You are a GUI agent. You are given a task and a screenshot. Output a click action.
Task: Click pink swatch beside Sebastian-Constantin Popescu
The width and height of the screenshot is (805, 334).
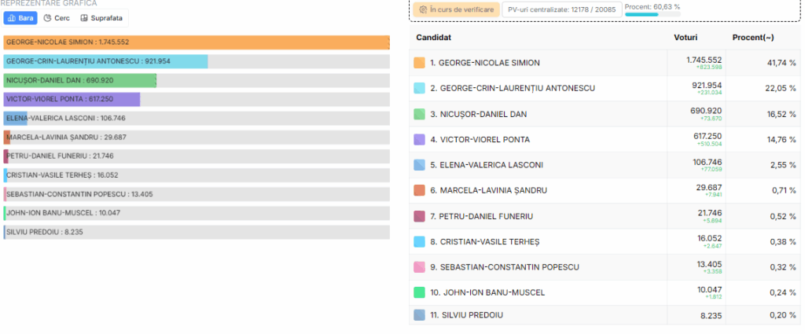tap(420, 267)
